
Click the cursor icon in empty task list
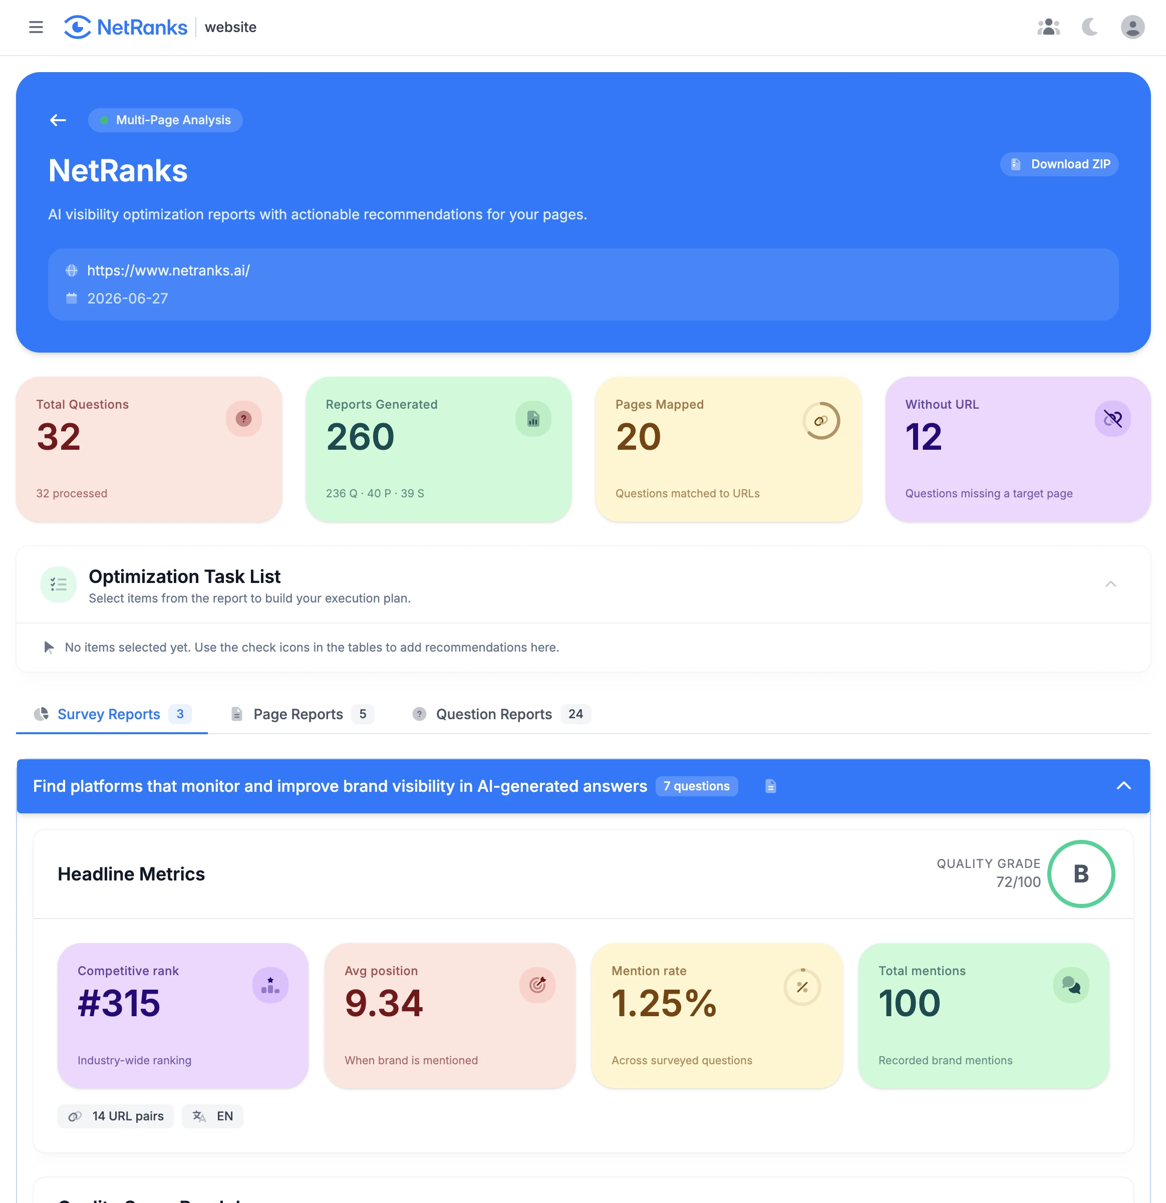[49, 648]
